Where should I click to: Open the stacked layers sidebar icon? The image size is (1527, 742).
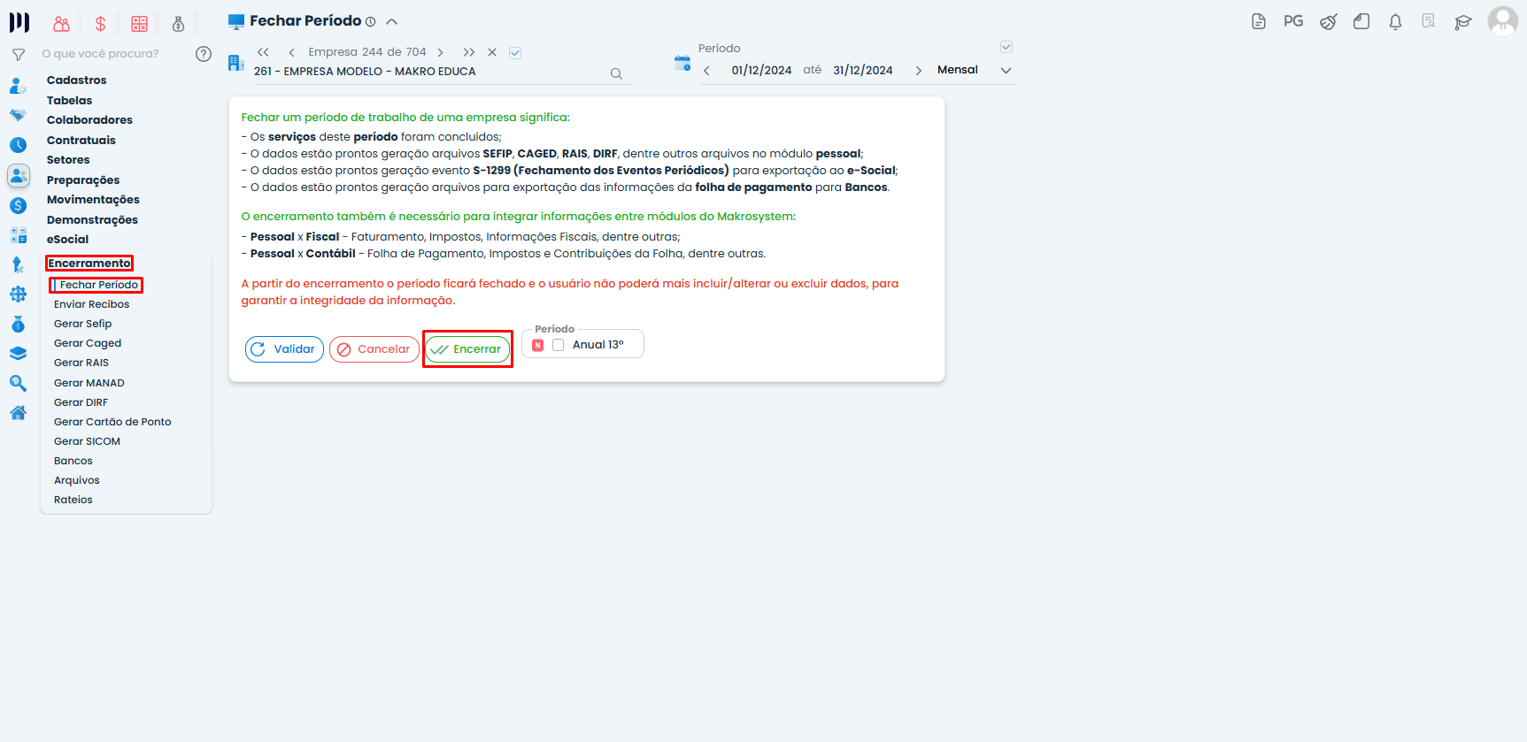pos(18,354)
